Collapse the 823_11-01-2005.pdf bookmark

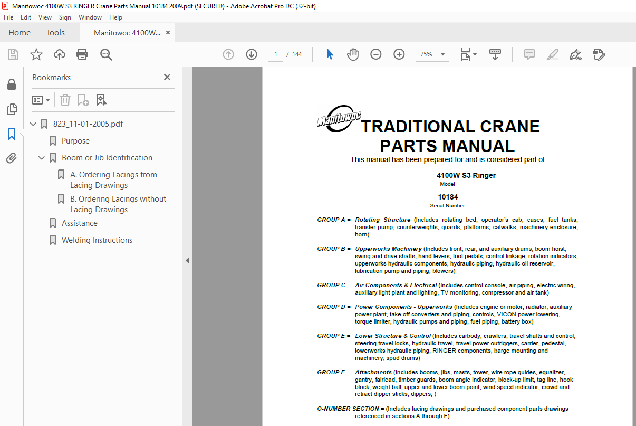point(34,124)
